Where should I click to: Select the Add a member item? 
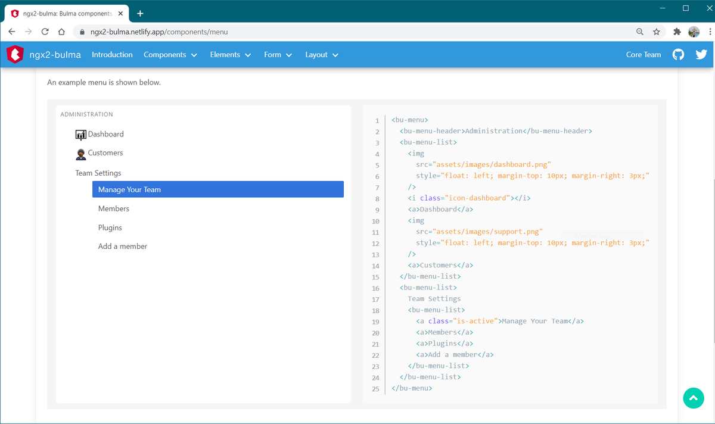point(123,246)
